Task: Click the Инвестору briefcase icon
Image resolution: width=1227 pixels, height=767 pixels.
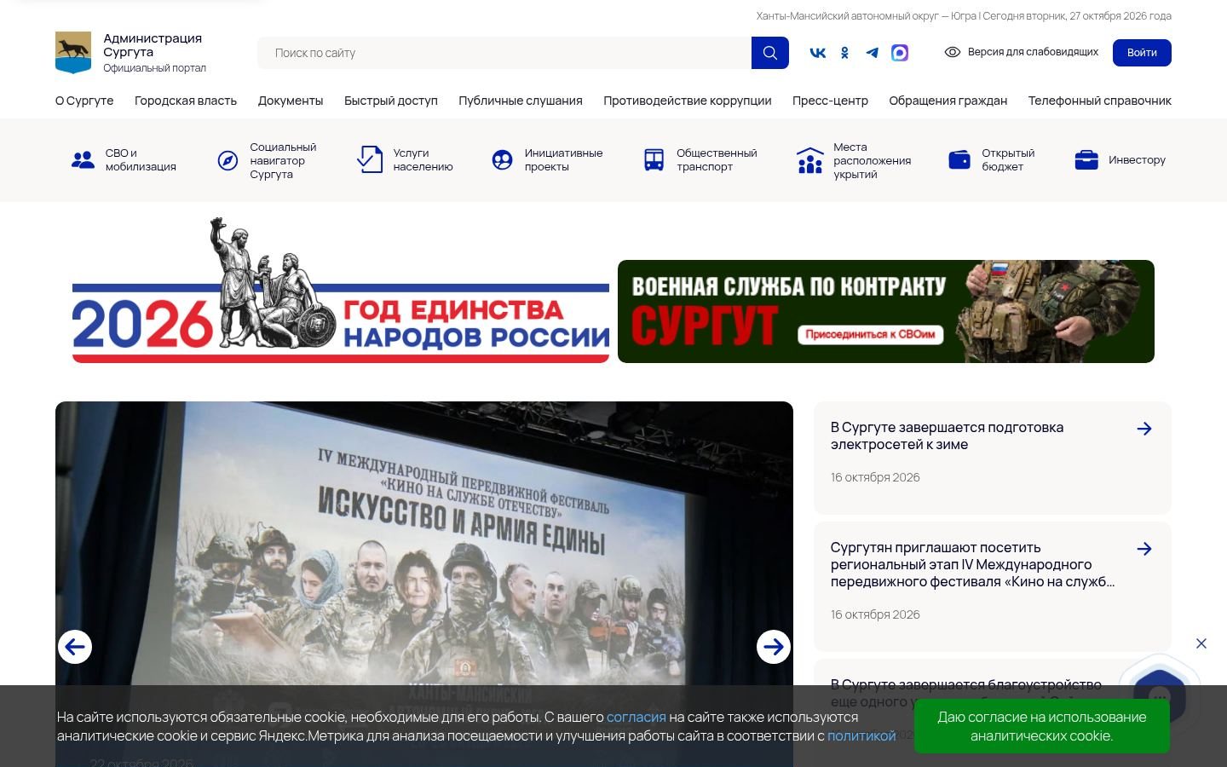Action: [x=1086, y=160]
